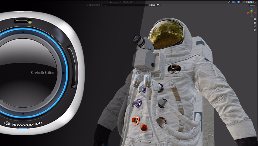The width and height of the screenshot is (258, 146).
Task: Toggle the camera view icon
Action: pyautogui.click(x=255, y=26)
